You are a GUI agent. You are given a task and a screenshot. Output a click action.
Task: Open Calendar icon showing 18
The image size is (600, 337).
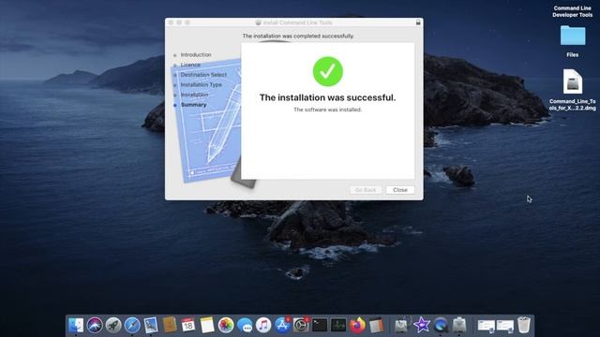pyautogui.click(x=188, y=325)
